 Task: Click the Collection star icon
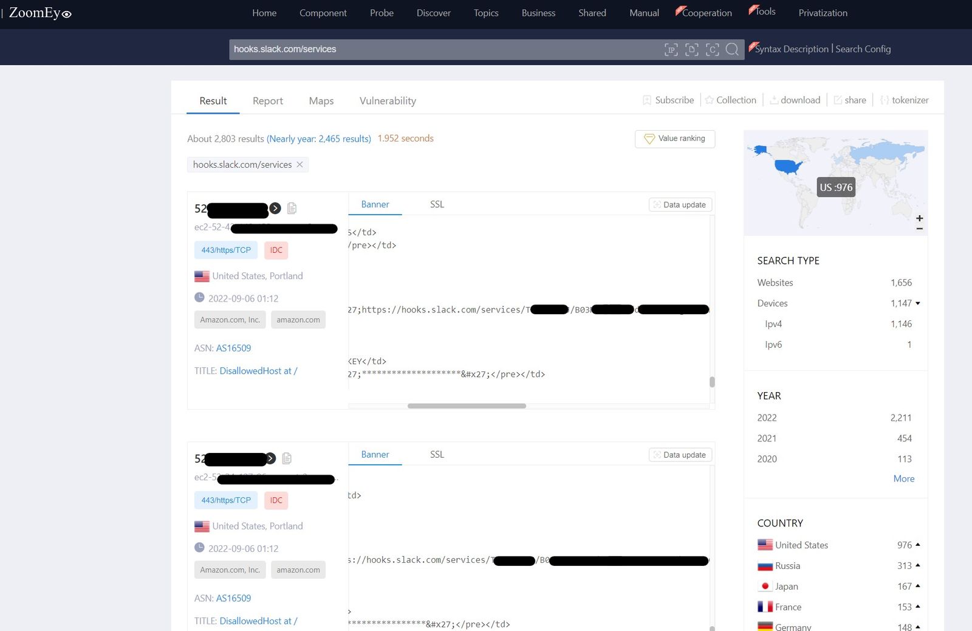point(709,100)
